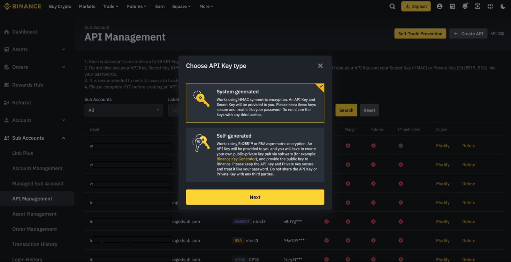This screenshot has width=511, height=262.
Task: Open the Sub Accounts All dropdown
Action: click(x=124, y=110)
